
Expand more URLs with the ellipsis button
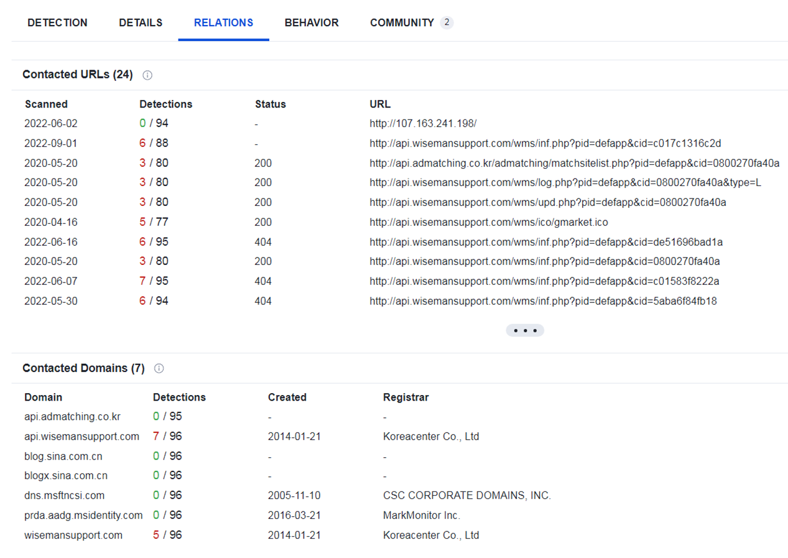click(525, 330)
